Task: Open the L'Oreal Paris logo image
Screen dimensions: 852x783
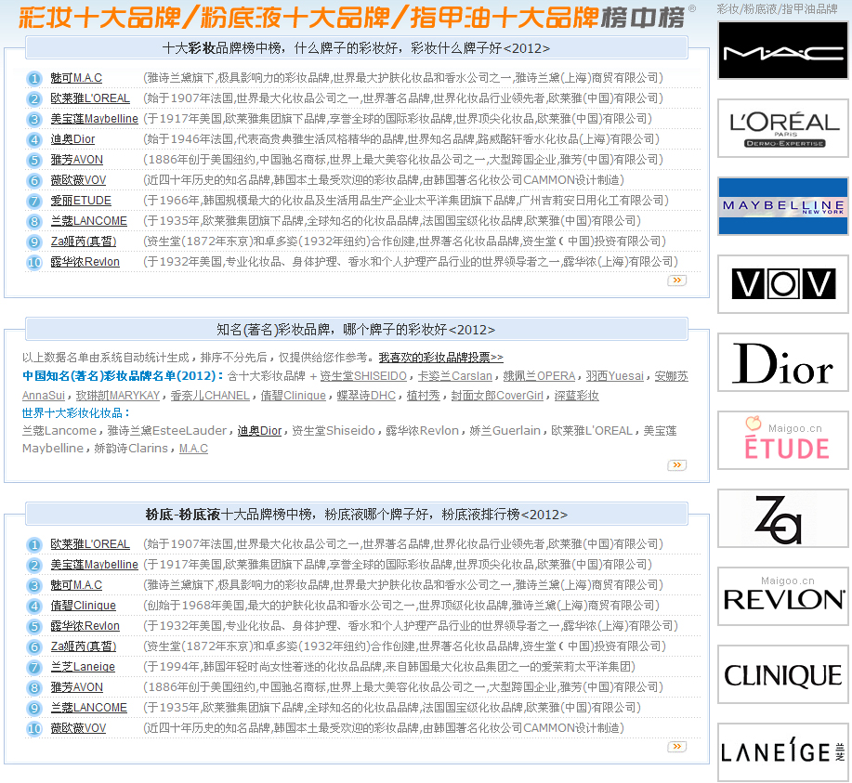Action: (782, 128)
